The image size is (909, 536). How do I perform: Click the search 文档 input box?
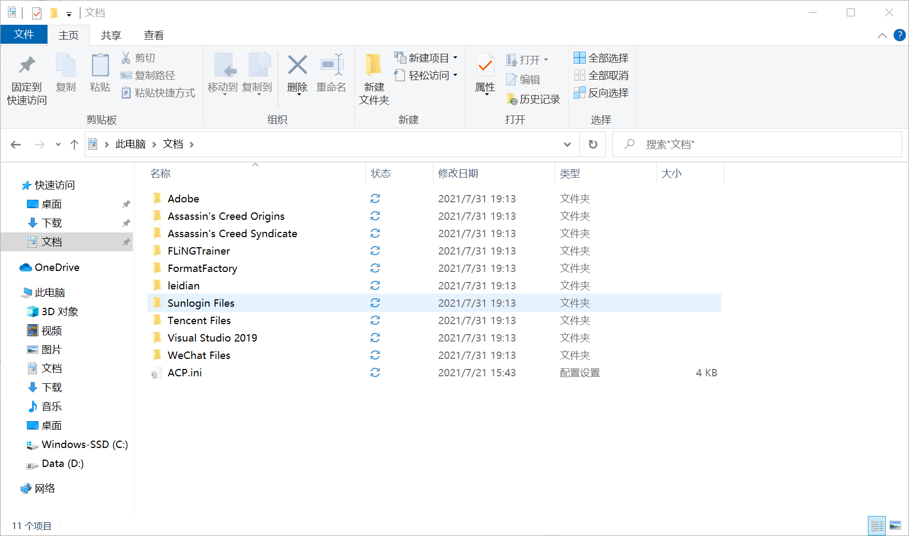(x=757, y=144)
